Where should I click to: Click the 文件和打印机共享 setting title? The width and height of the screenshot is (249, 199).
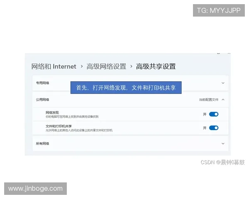(59, 126)
